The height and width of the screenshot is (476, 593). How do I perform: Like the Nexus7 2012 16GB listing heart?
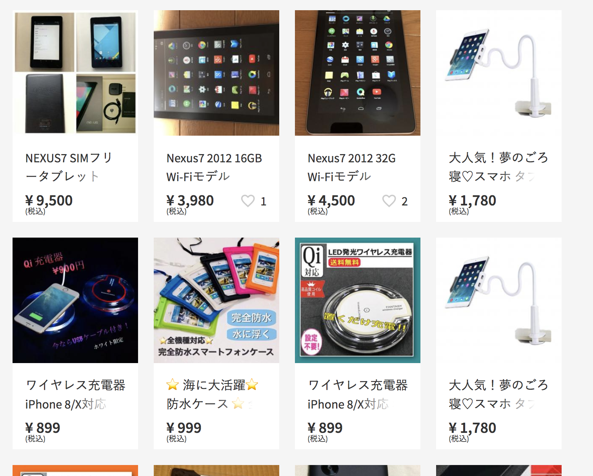pyautogui.click(x=248, y=201)
